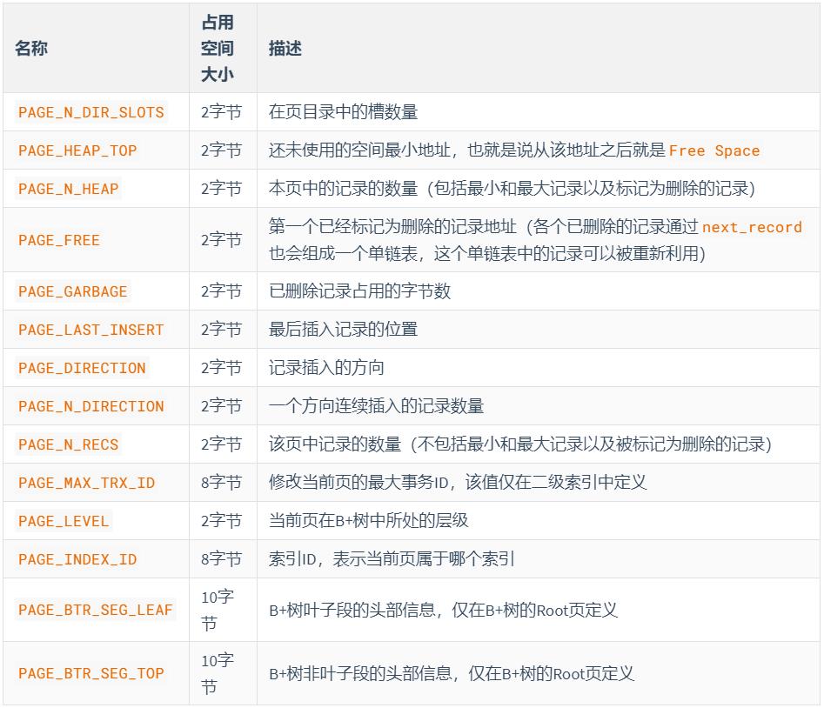Click the PAGE_HEAP_TOP label

click(77, 150)
